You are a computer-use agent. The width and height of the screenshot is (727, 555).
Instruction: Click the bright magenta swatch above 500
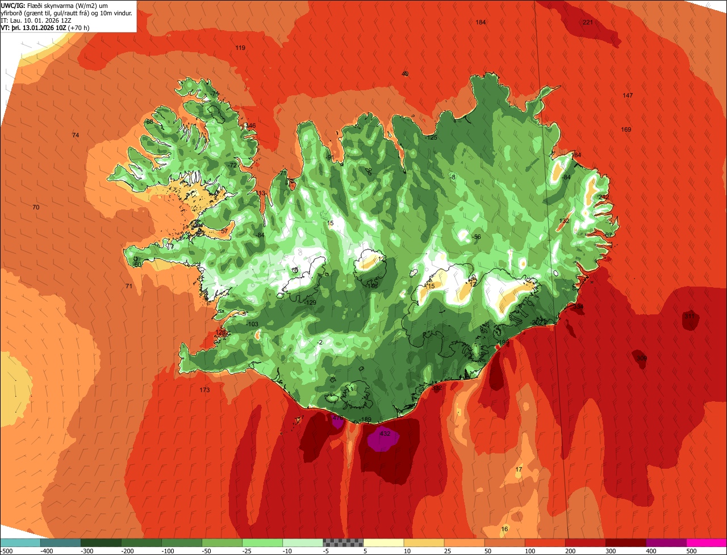(x=707, y=542)
